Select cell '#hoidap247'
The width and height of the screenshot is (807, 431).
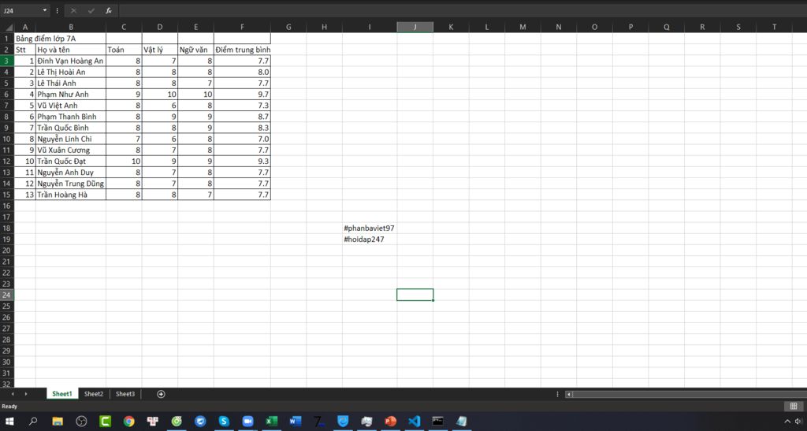coord(369,240)
